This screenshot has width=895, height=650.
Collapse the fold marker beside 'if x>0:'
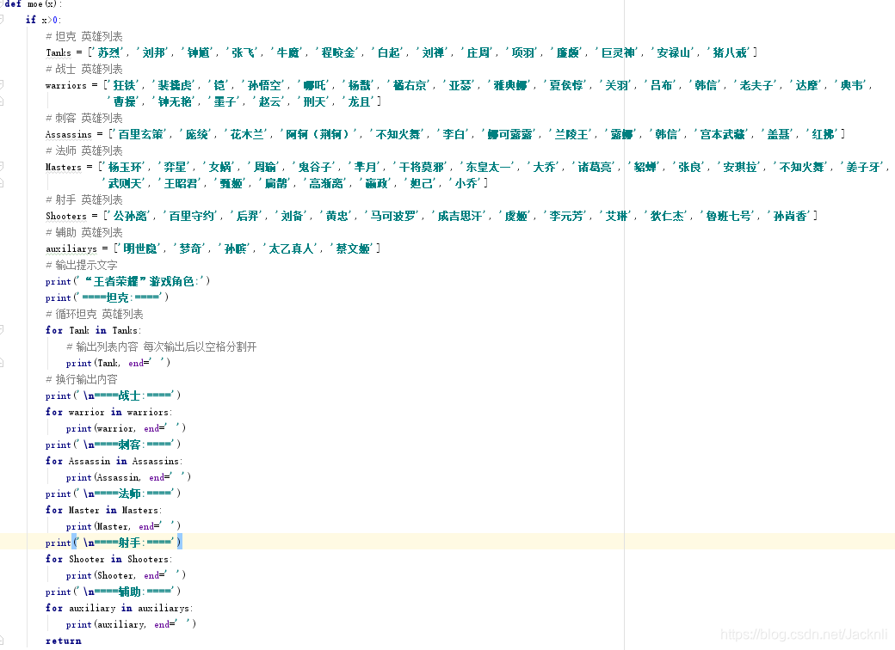pyautogui.click(x=2, y=20)
